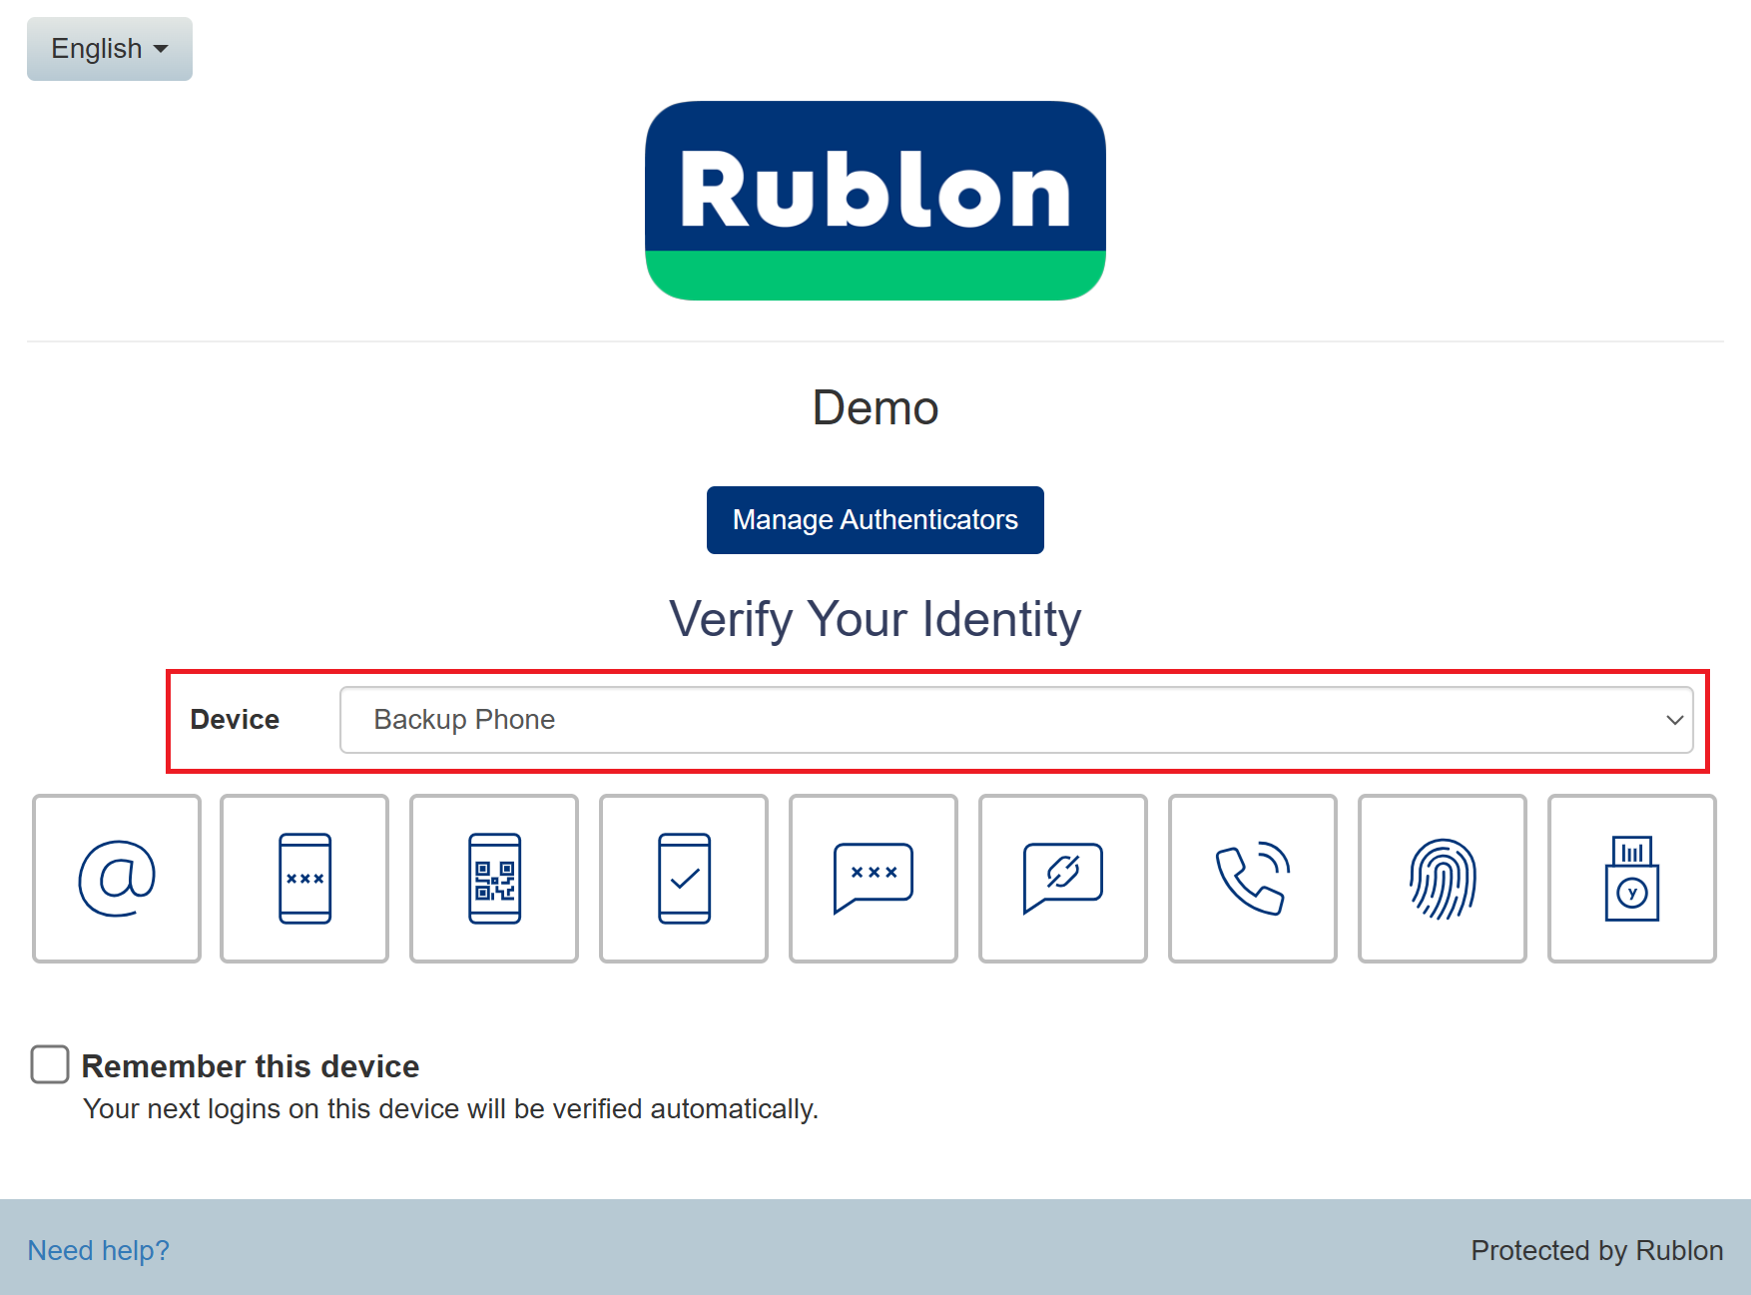The image size is (1751, 1295).
Task: Click the Manage Authenticators button
Action: (875, 520)
